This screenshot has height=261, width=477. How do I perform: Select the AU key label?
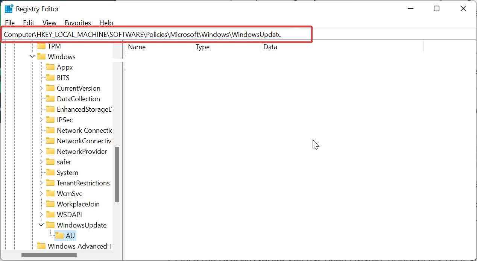[70, 236]
